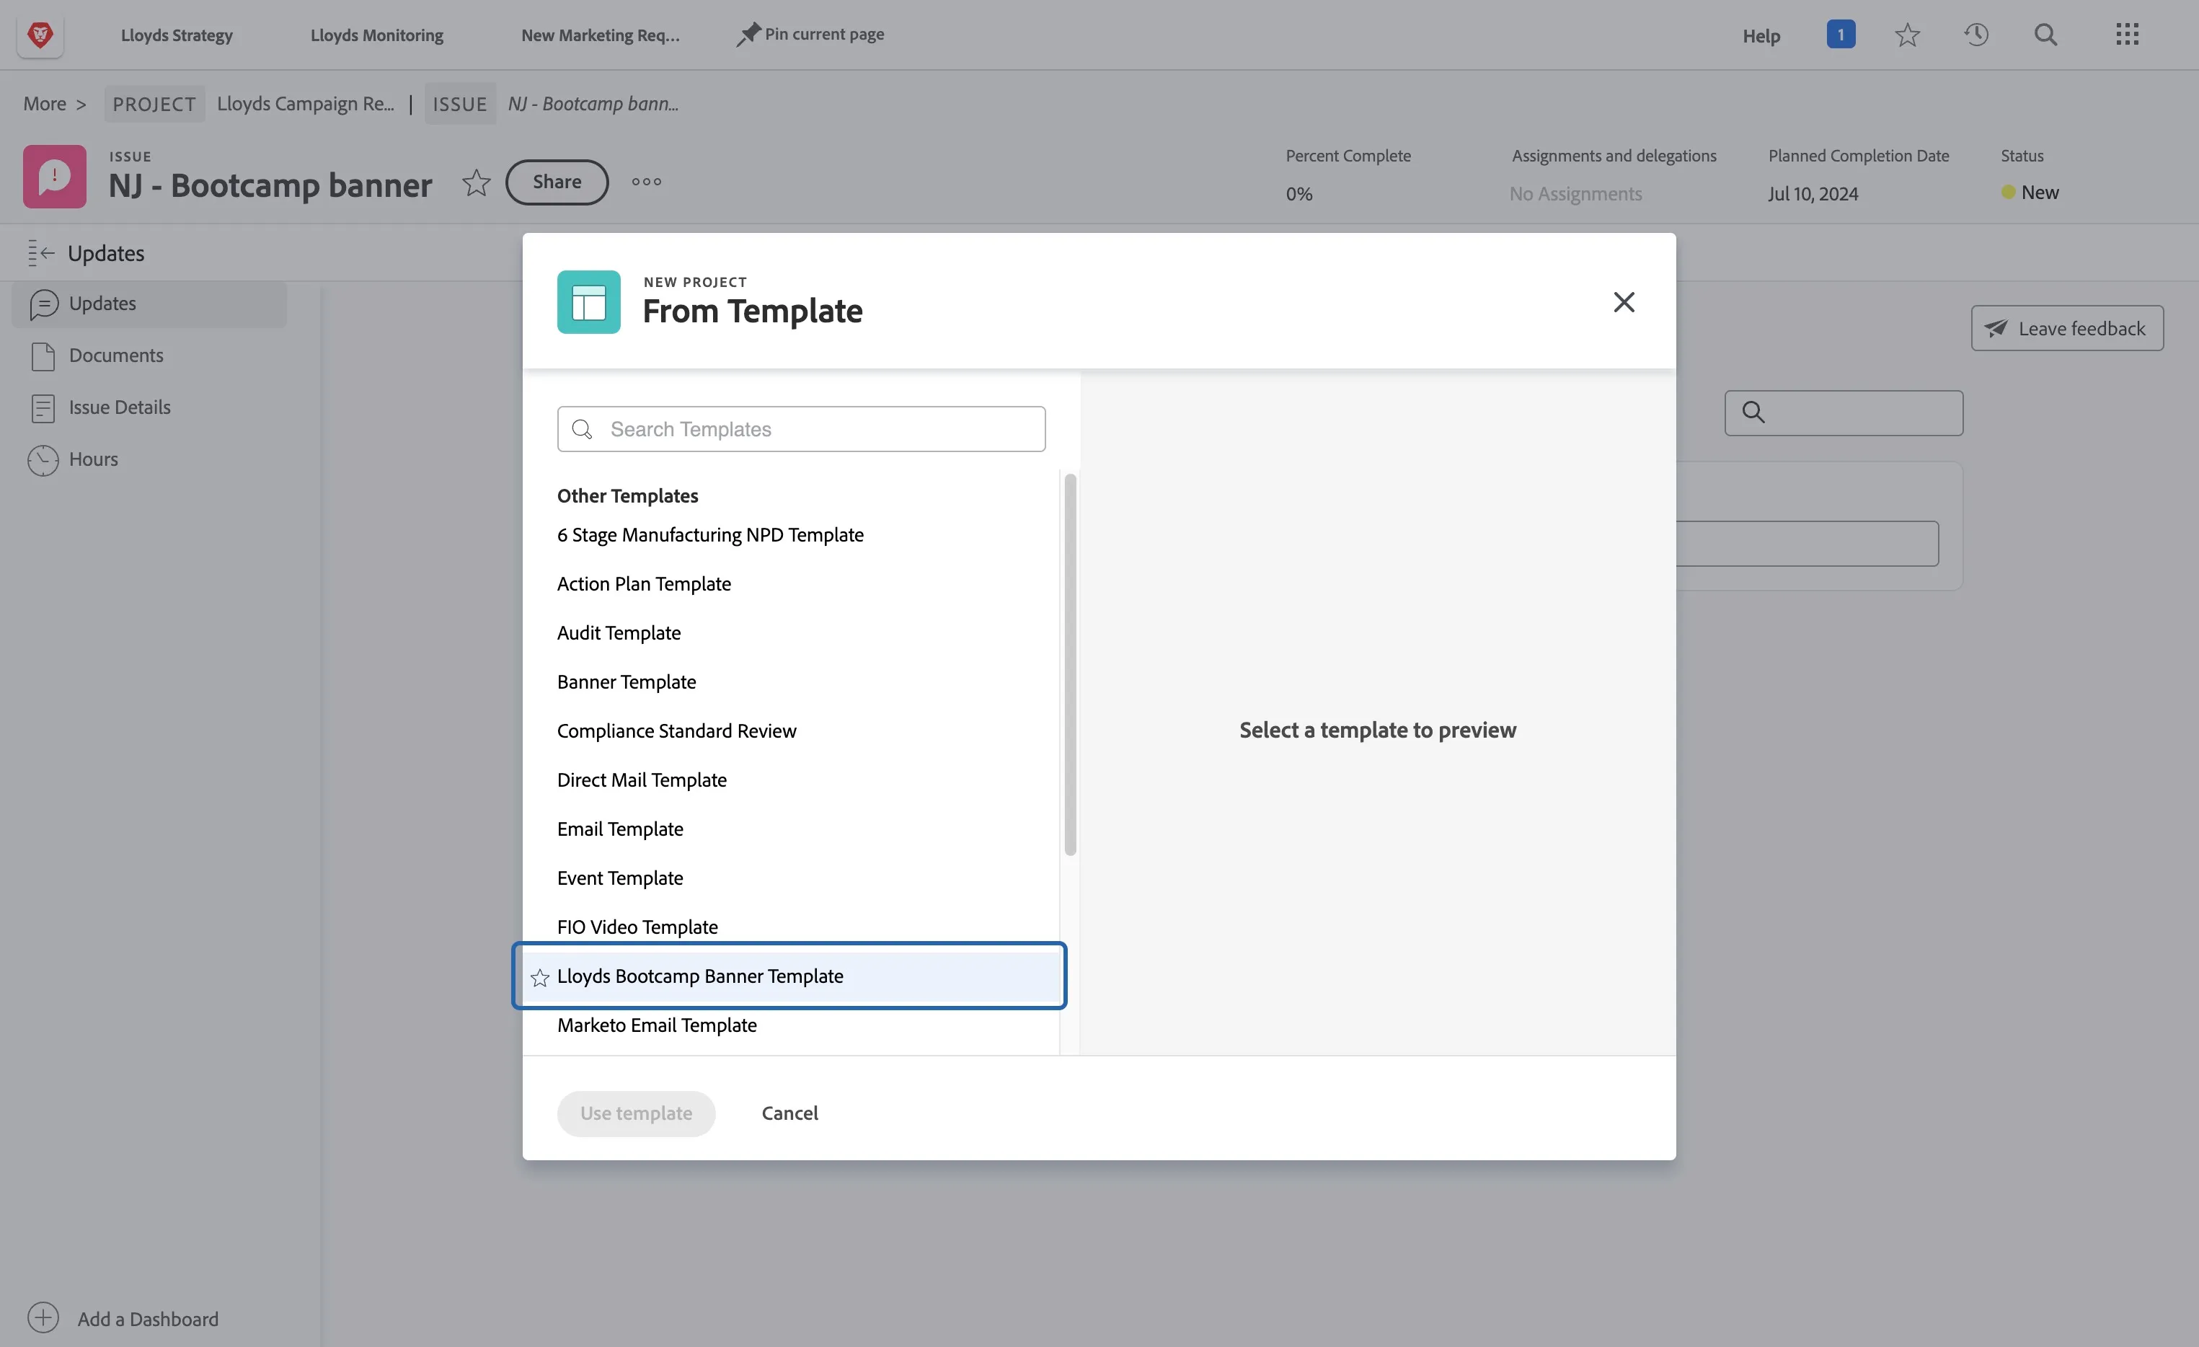Expand the More breadcrumb link
Viewport: 2199px width, 1347px height.
point(45,104)
